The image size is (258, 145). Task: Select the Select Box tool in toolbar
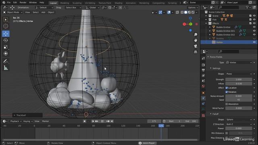[x=6, y=20]
